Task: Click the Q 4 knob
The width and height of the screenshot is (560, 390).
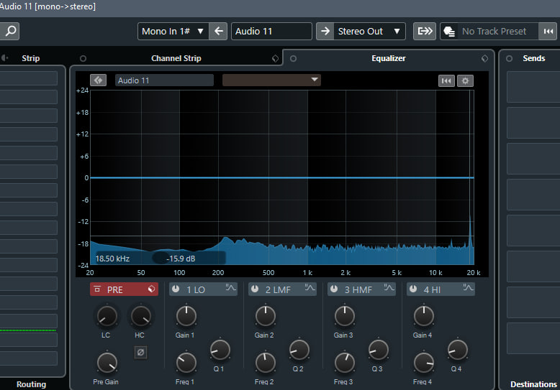Action: click(x=458, y=350)
